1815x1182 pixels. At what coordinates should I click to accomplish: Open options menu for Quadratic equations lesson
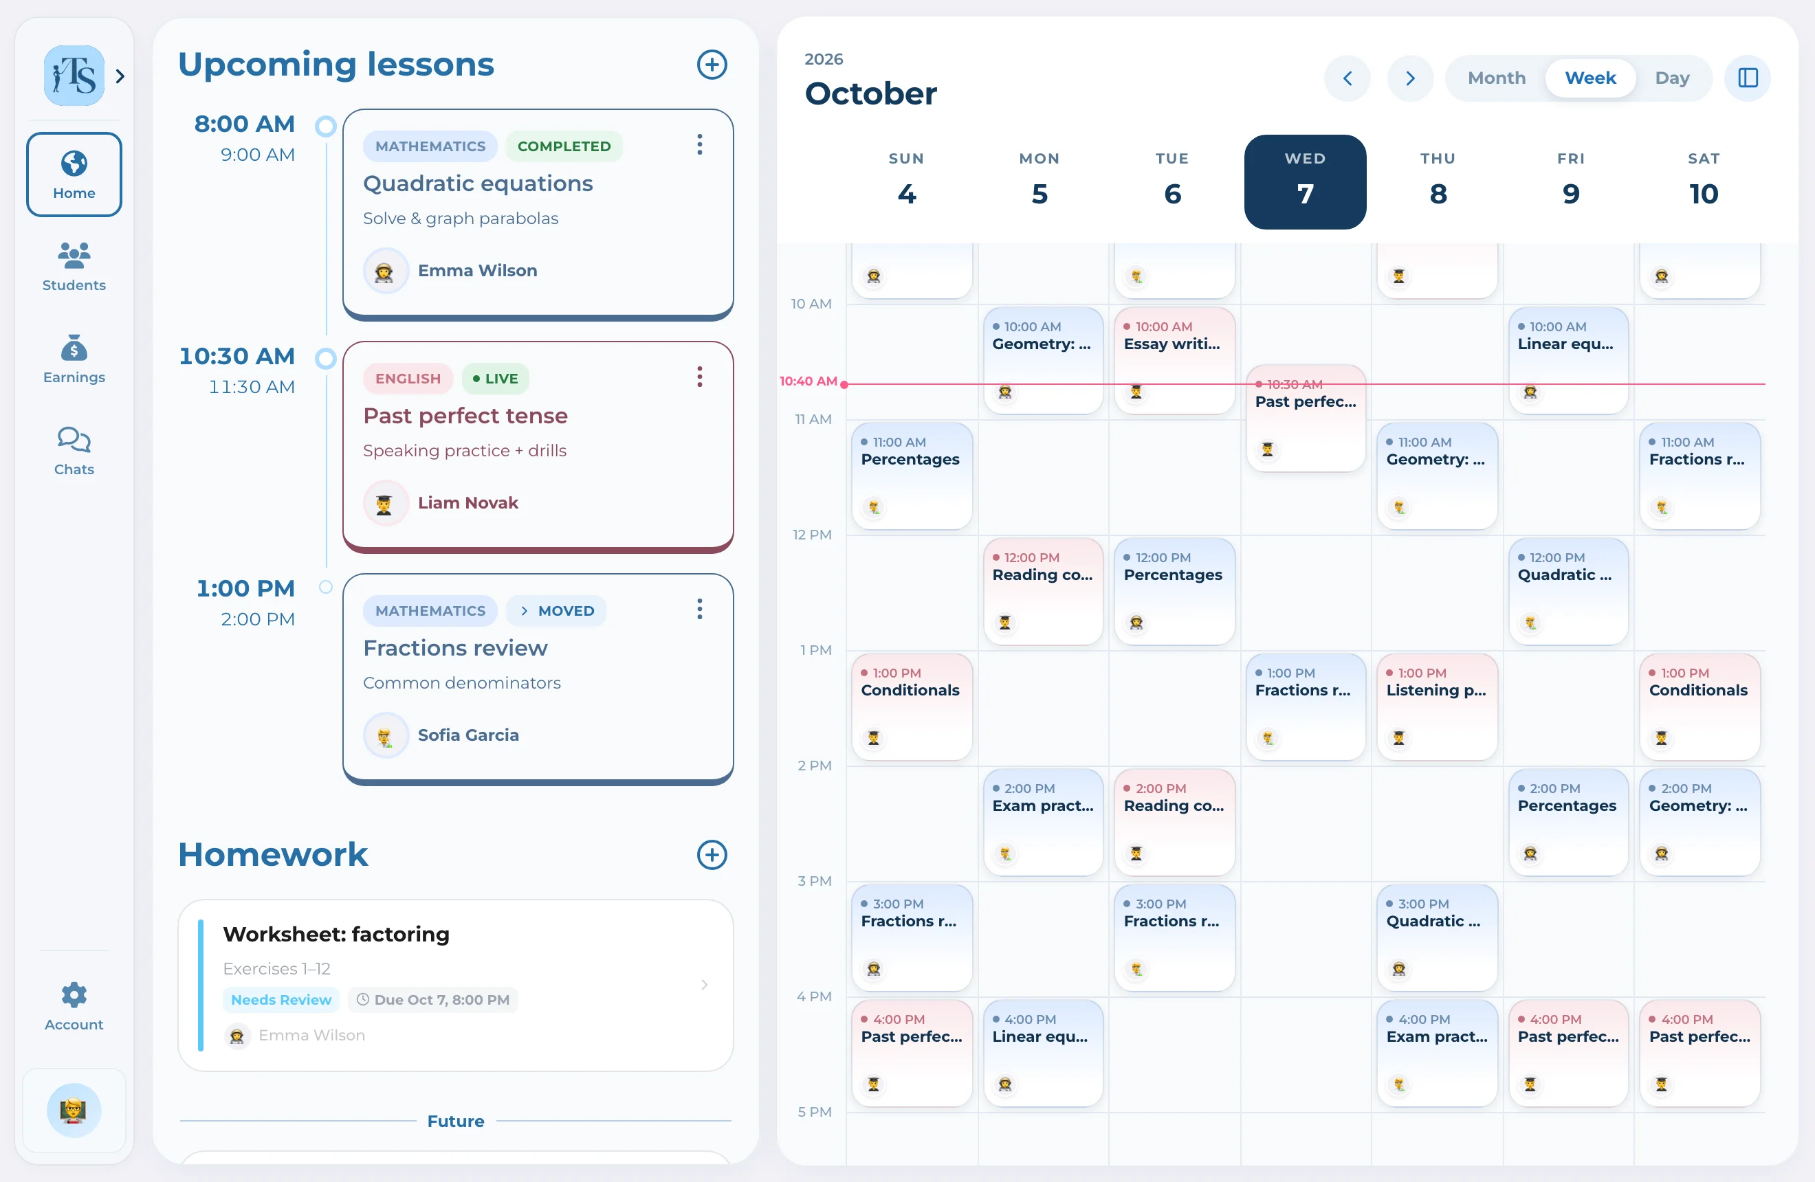click(699, 145)
